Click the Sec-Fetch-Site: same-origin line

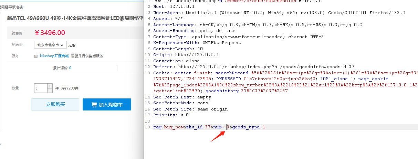click(x=190, y=109)
